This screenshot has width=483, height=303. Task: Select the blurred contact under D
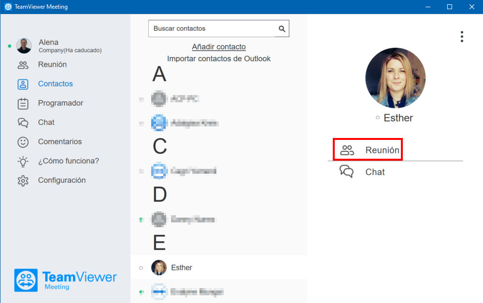219,220
